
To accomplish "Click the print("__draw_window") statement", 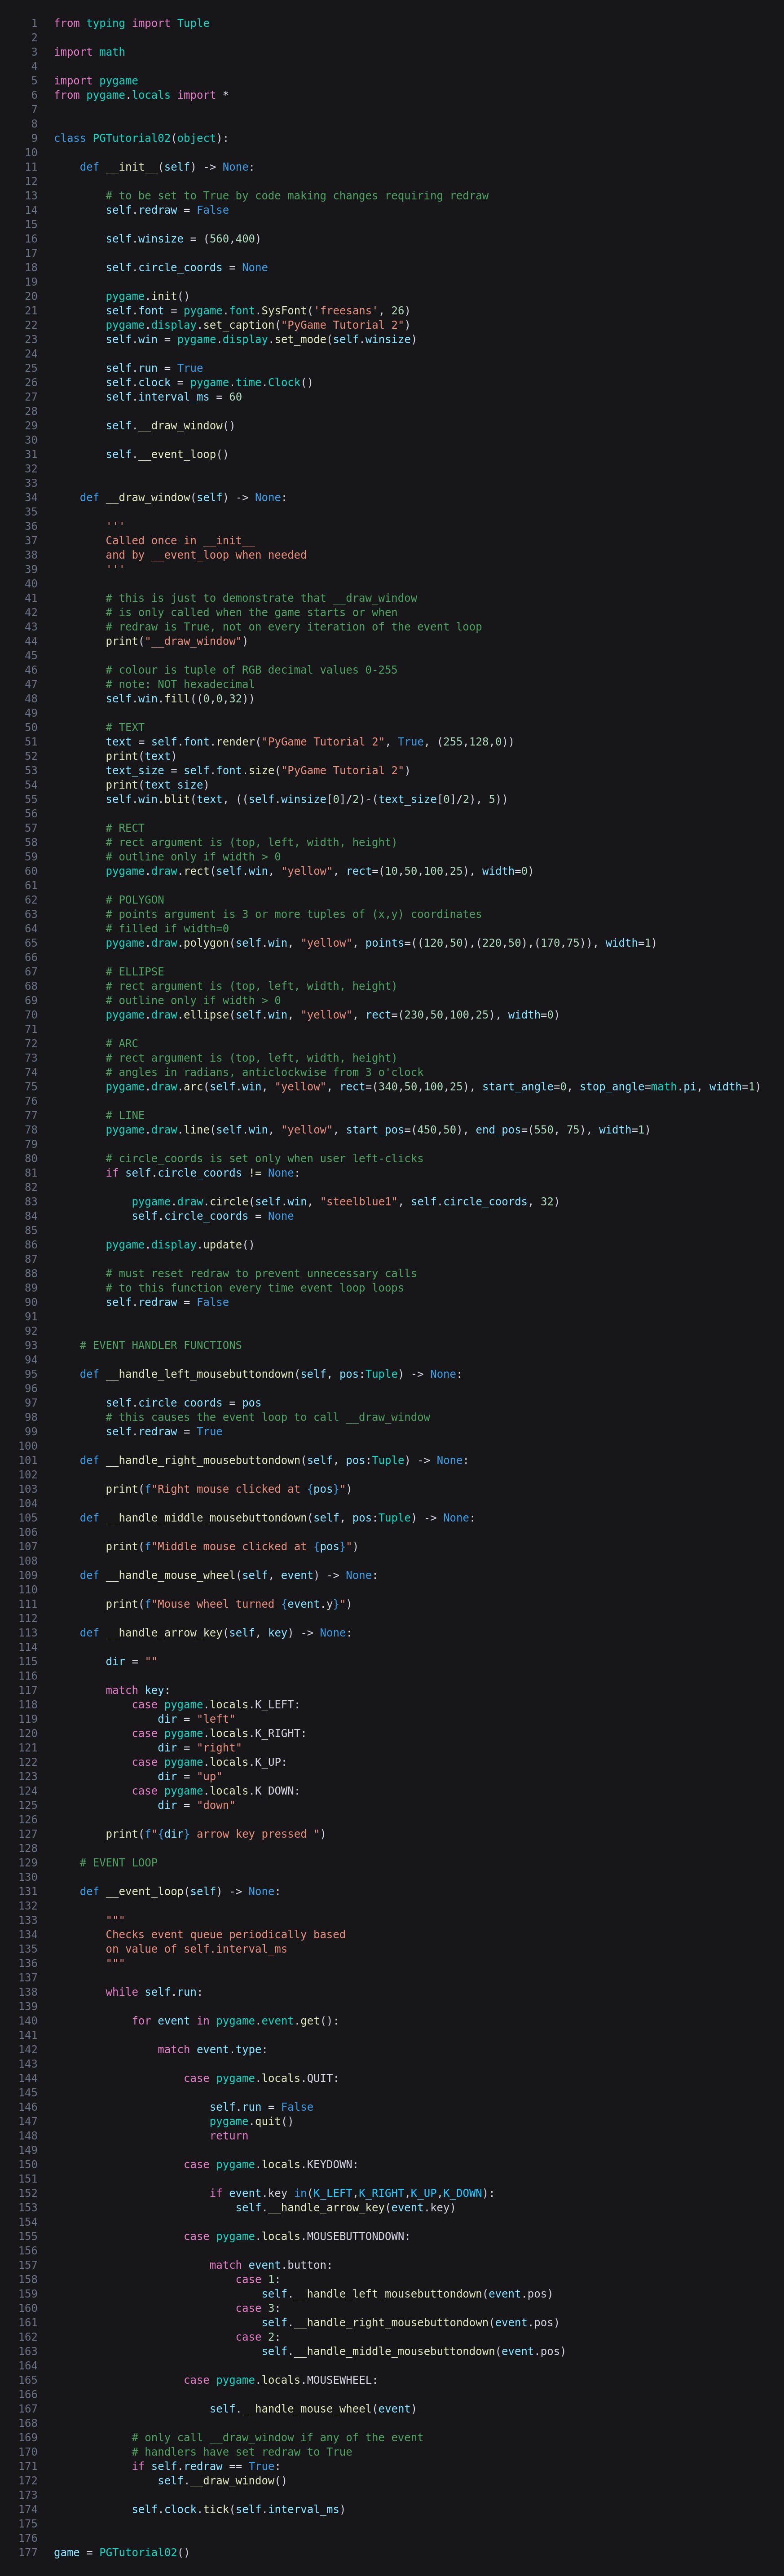I will pos(177,641).
